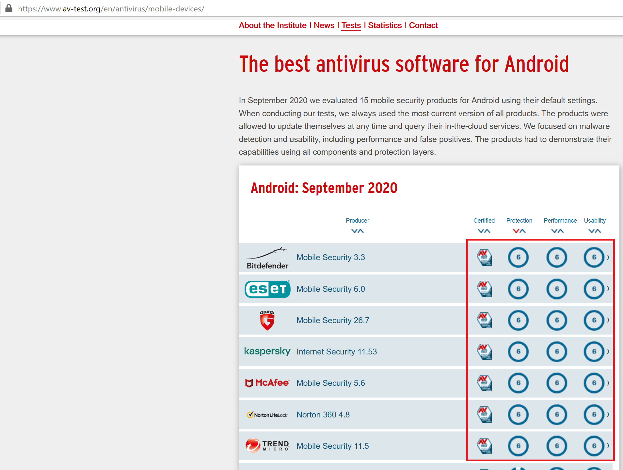Click the G DATA shield logo

pos(267,320)
